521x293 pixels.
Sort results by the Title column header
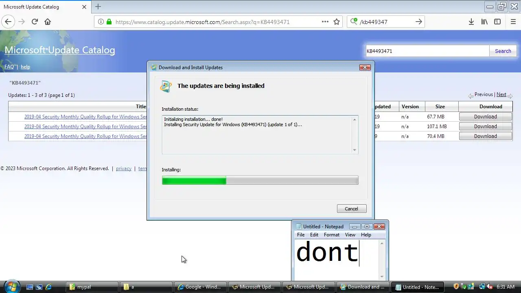pyautogui.click(x=141, y=107)
